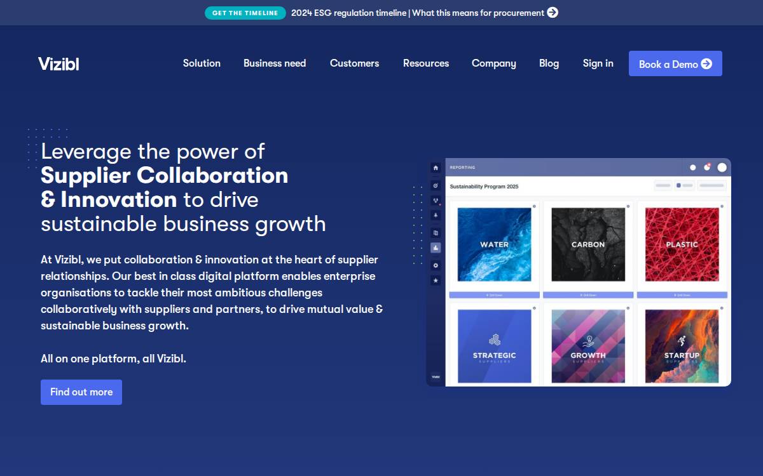The image size is (763, 476).
Task: Click the 'Supplier Collaboration' headline text
Action: tap(165, 175)
